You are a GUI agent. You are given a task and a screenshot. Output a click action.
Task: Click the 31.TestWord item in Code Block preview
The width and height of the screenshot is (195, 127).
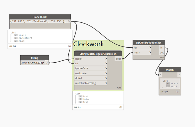click(25, 38)
